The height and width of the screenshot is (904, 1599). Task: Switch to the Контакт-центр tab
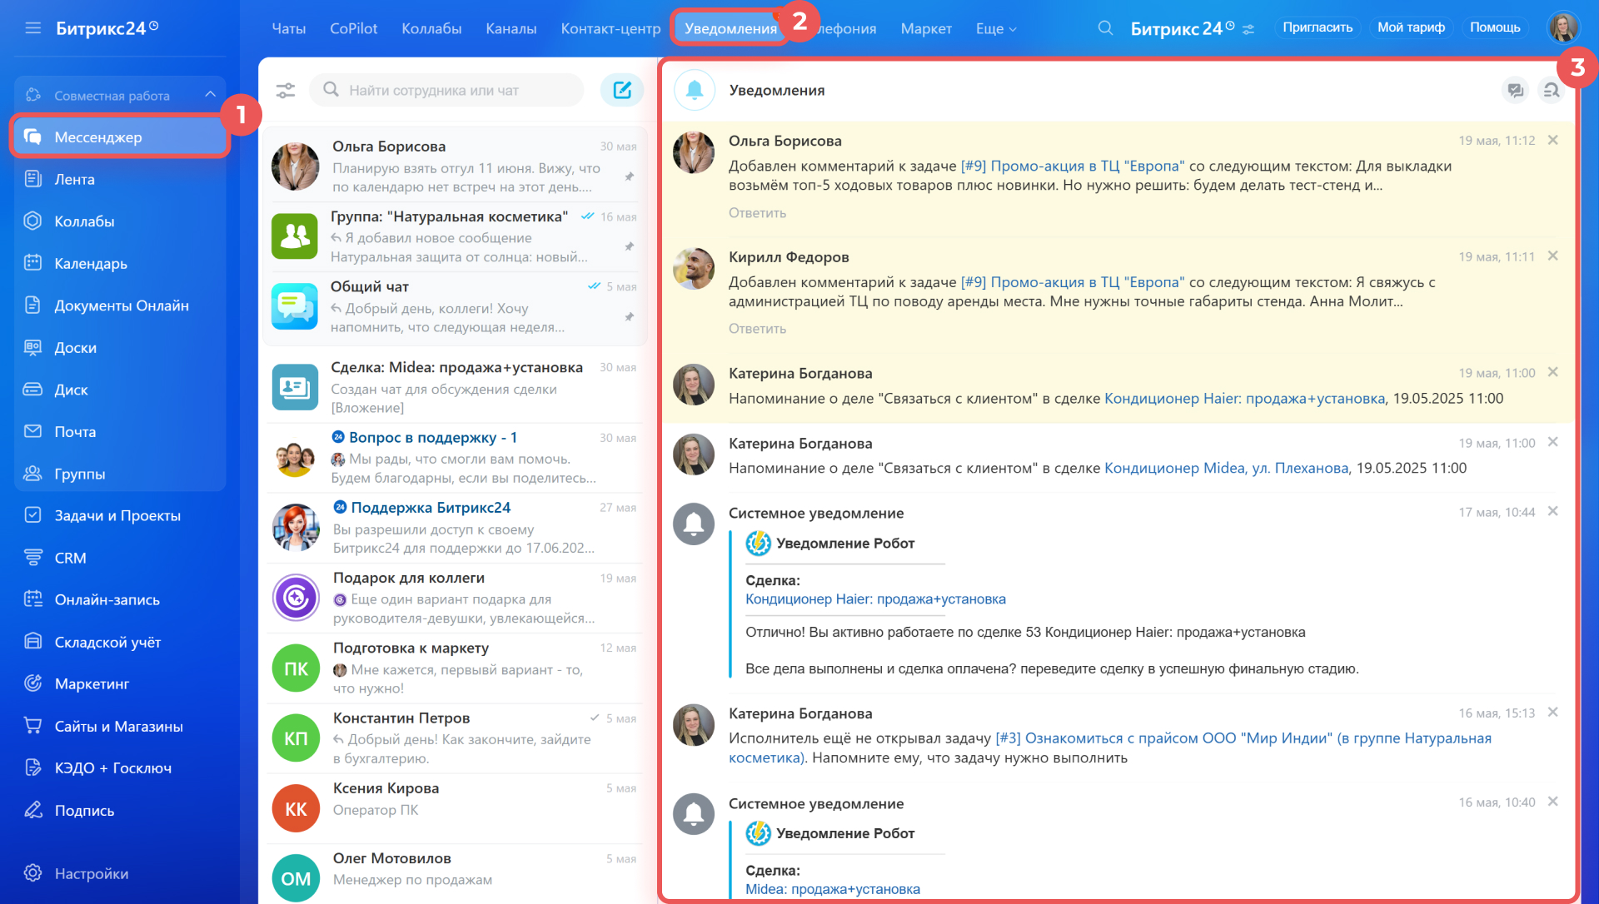[x=610, y=28]
